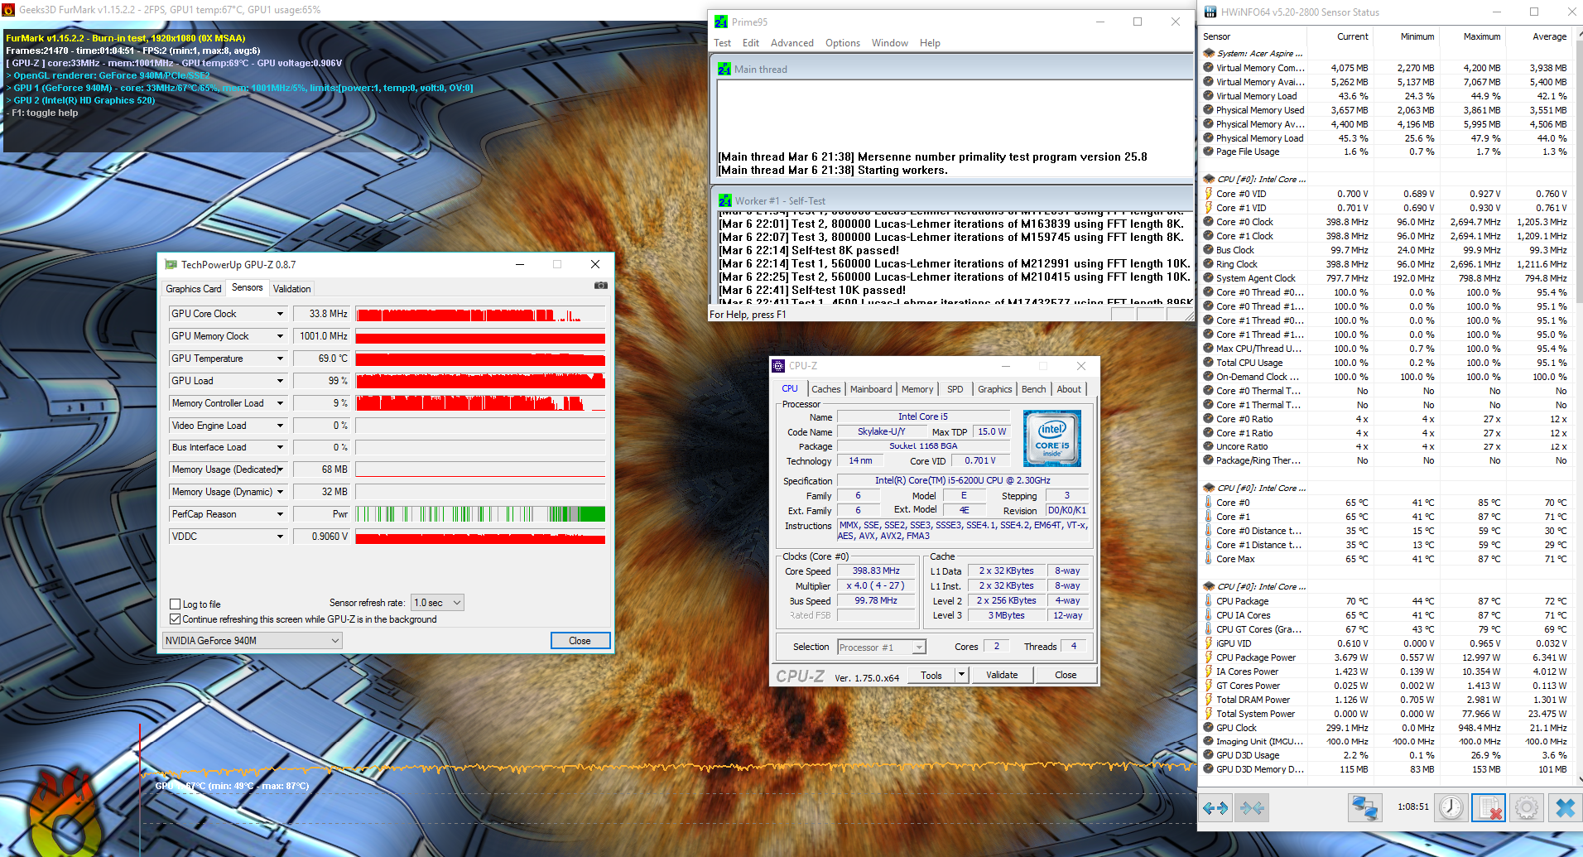Enable the Log to file checkbox
Viewport: 1583px width, 857px height.
(175, 604)
